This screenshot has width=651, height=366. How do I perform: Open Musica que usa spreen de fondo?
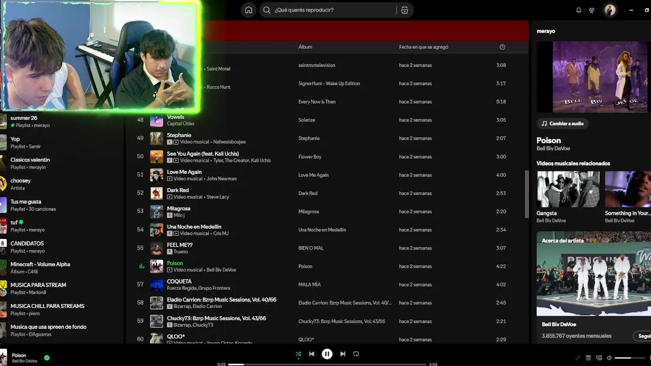click(62, 330)
